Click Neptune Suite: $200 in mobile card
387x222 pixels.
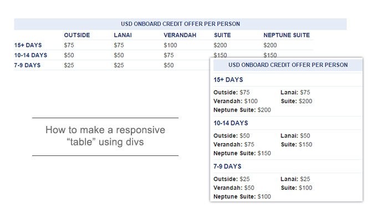tap(242, 110)
